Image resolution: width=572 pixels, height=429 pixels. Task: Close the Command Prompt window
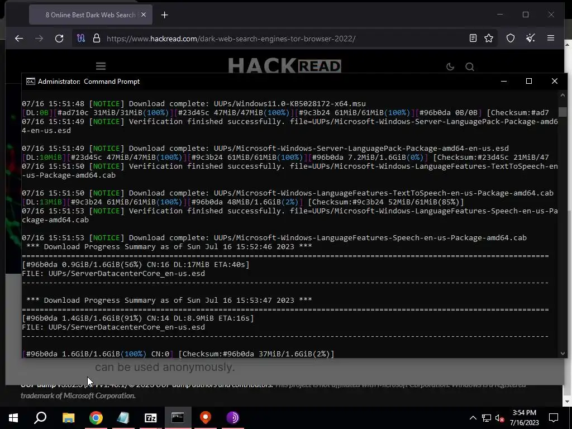[x=555, y=81]
